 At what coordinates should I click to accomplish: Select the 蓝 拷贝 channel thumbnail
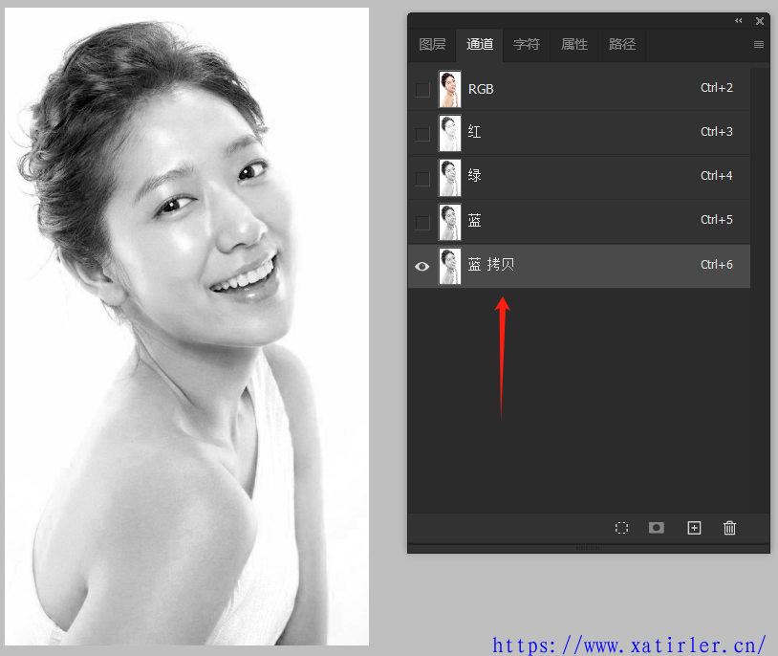(450, 266)
